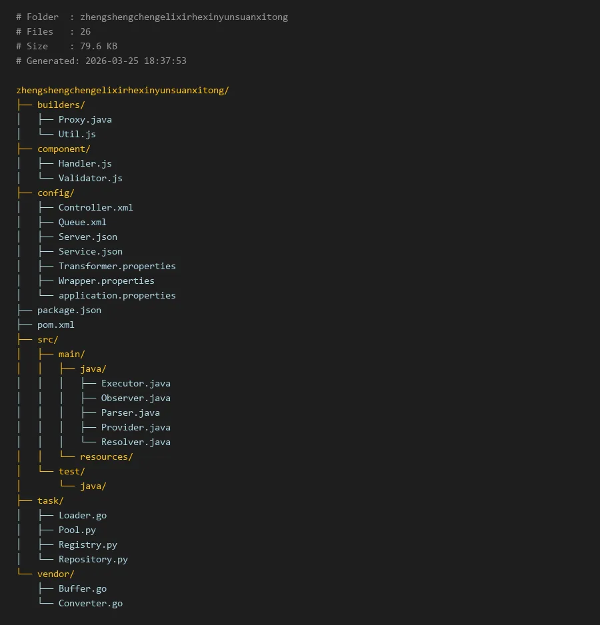
Task: Open the Validator.js file
Action: coord(90,178)
